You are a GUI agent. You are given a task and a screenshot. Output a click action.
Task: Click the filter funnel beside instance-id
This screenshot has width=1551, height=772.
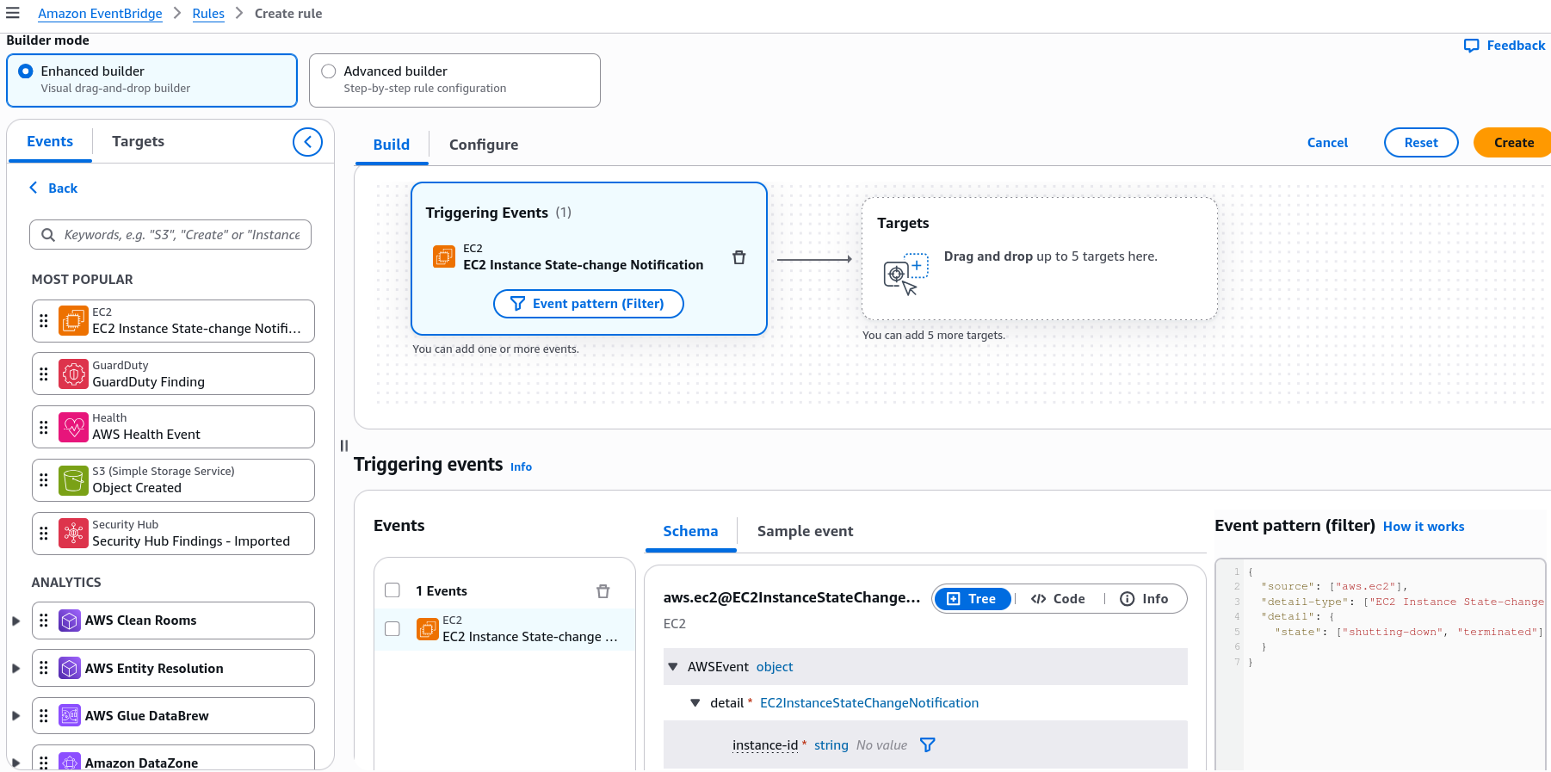[927, 745]
